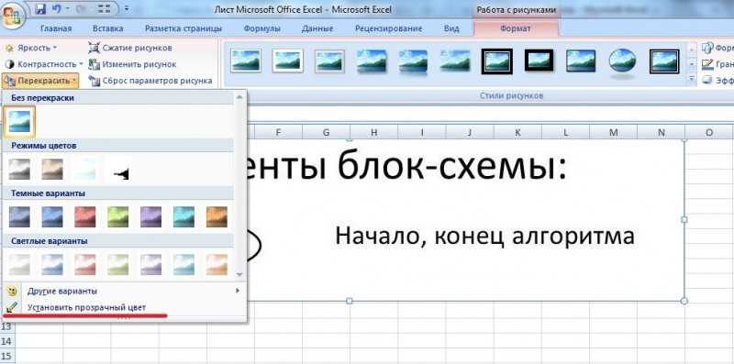Apply the double black frame picture style
This screenshot has width=734, height=364.
[x=496, y=61]
